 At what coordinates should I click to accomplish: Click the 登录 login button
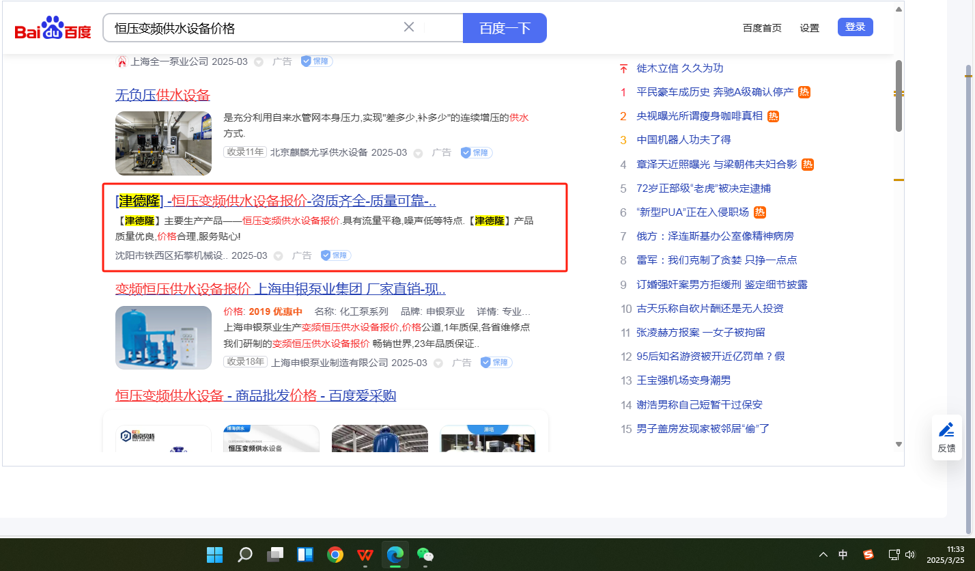855,27
